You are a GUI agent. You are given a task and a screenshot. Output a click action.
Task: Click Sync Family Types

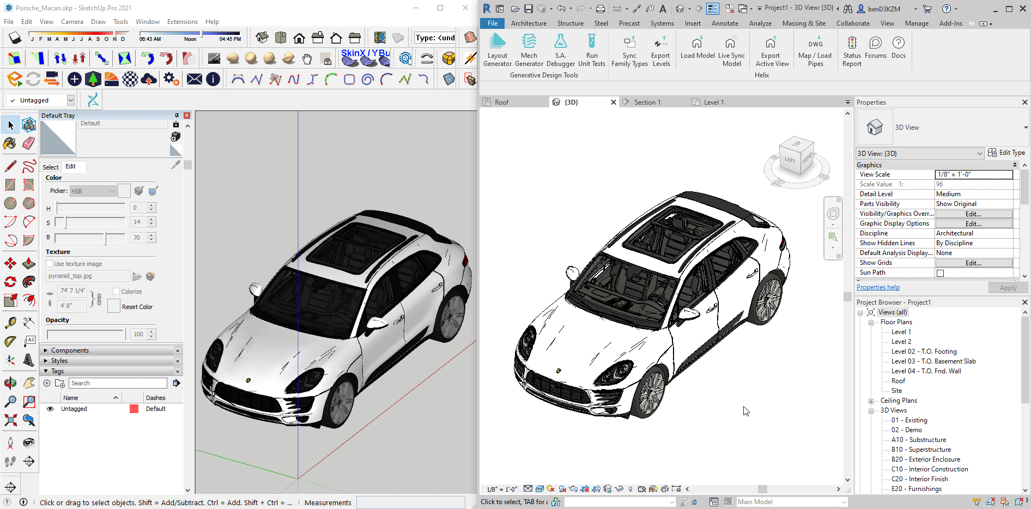(629, 50)
